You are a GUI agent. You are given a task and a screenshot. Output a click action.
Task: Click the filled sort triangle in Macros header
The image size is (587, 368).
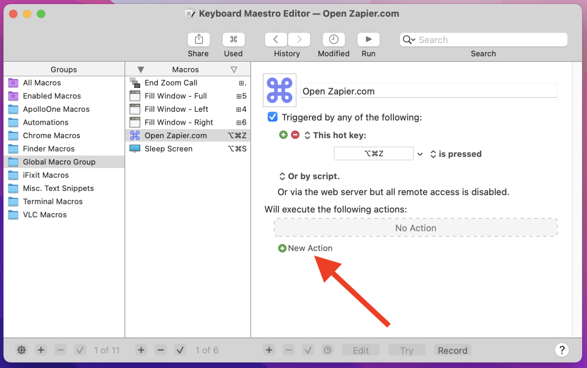pyautogui.click(x=141, y=69)
